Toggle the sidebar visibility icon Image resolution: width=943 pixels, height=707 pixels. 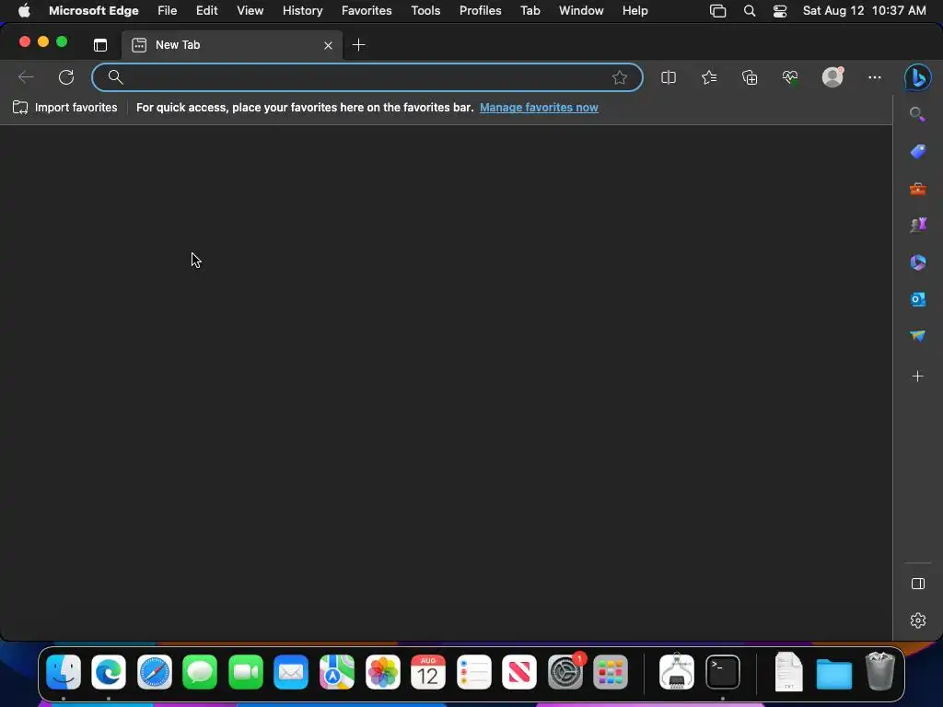click(x=918, y=584)
